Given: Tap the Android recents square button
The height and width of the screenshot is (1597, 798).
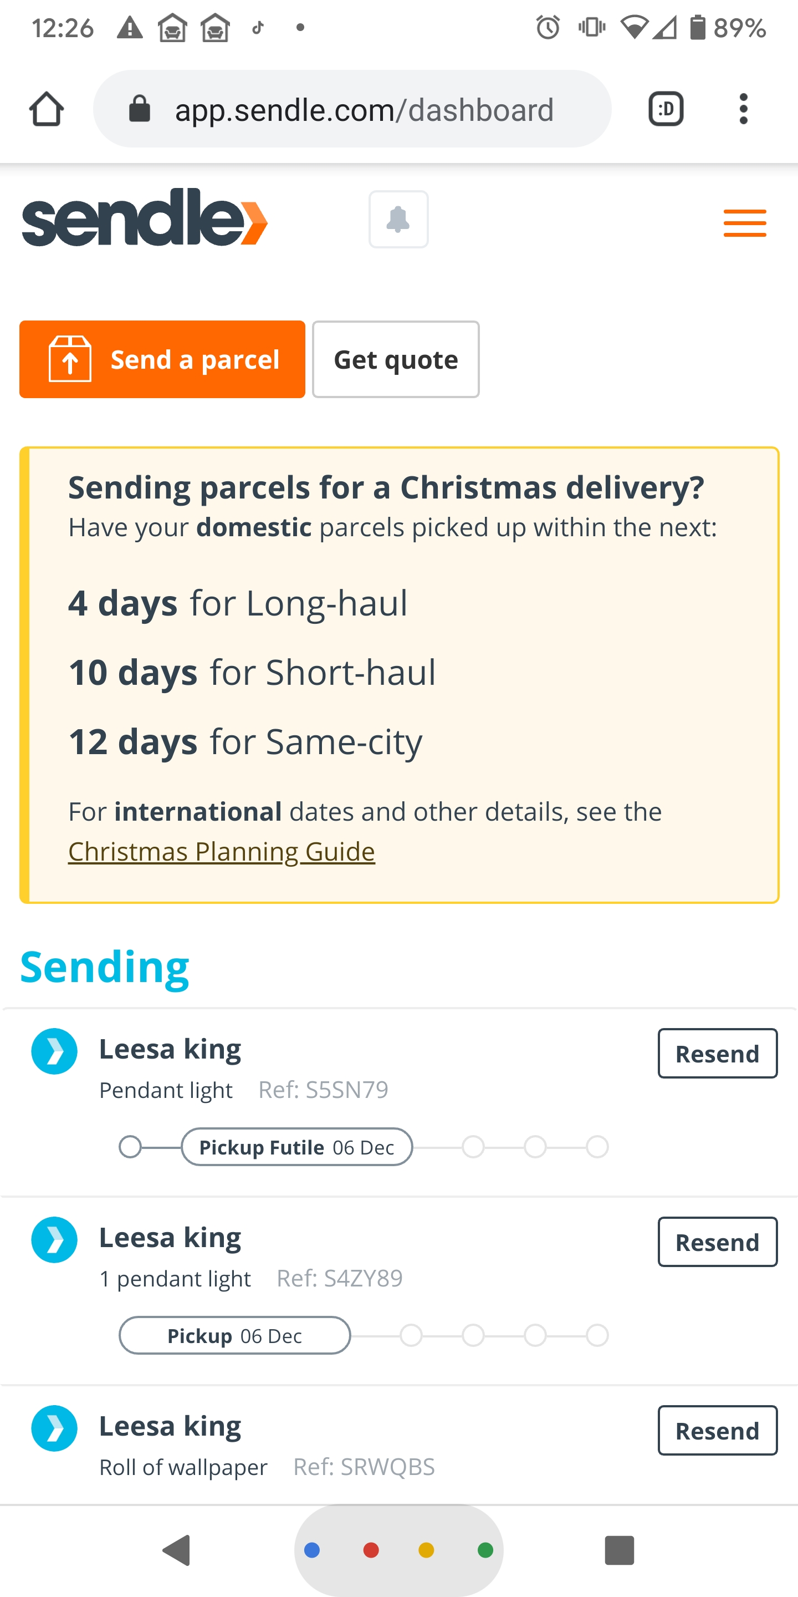Looking at the screenshot, I should coord(621,1550).
